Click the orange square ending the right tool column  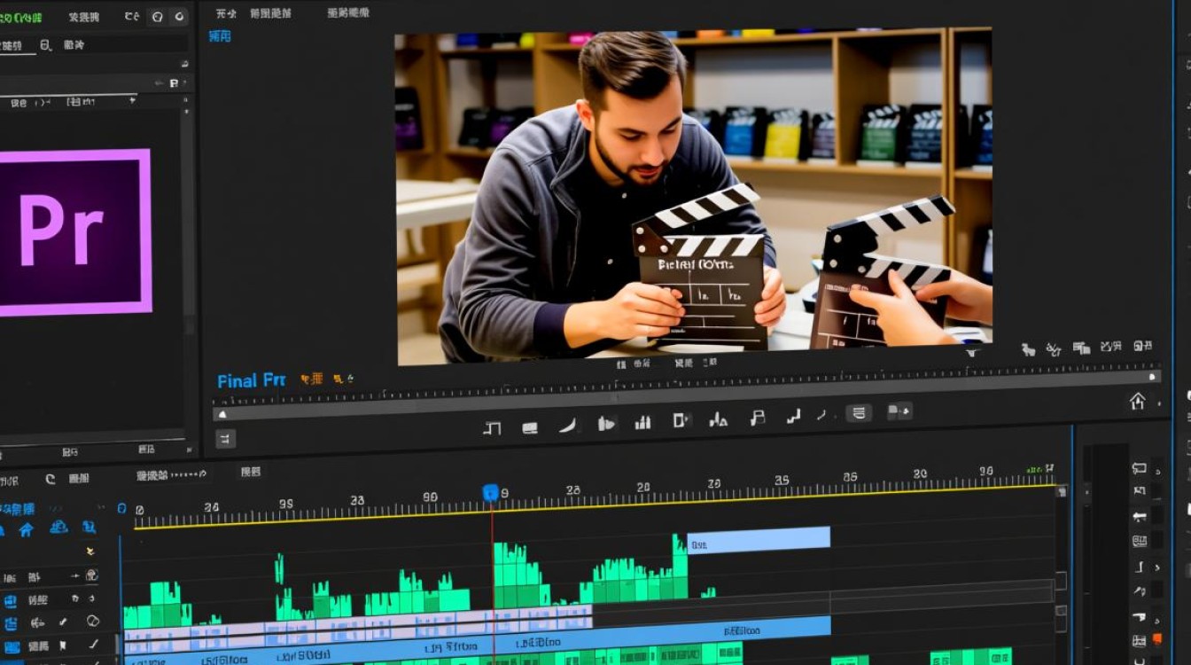(x=1157, y=638)
